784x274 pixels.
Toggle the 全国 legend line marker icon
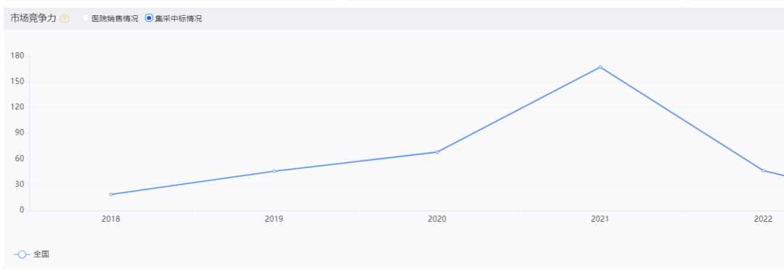coord(22,254)
